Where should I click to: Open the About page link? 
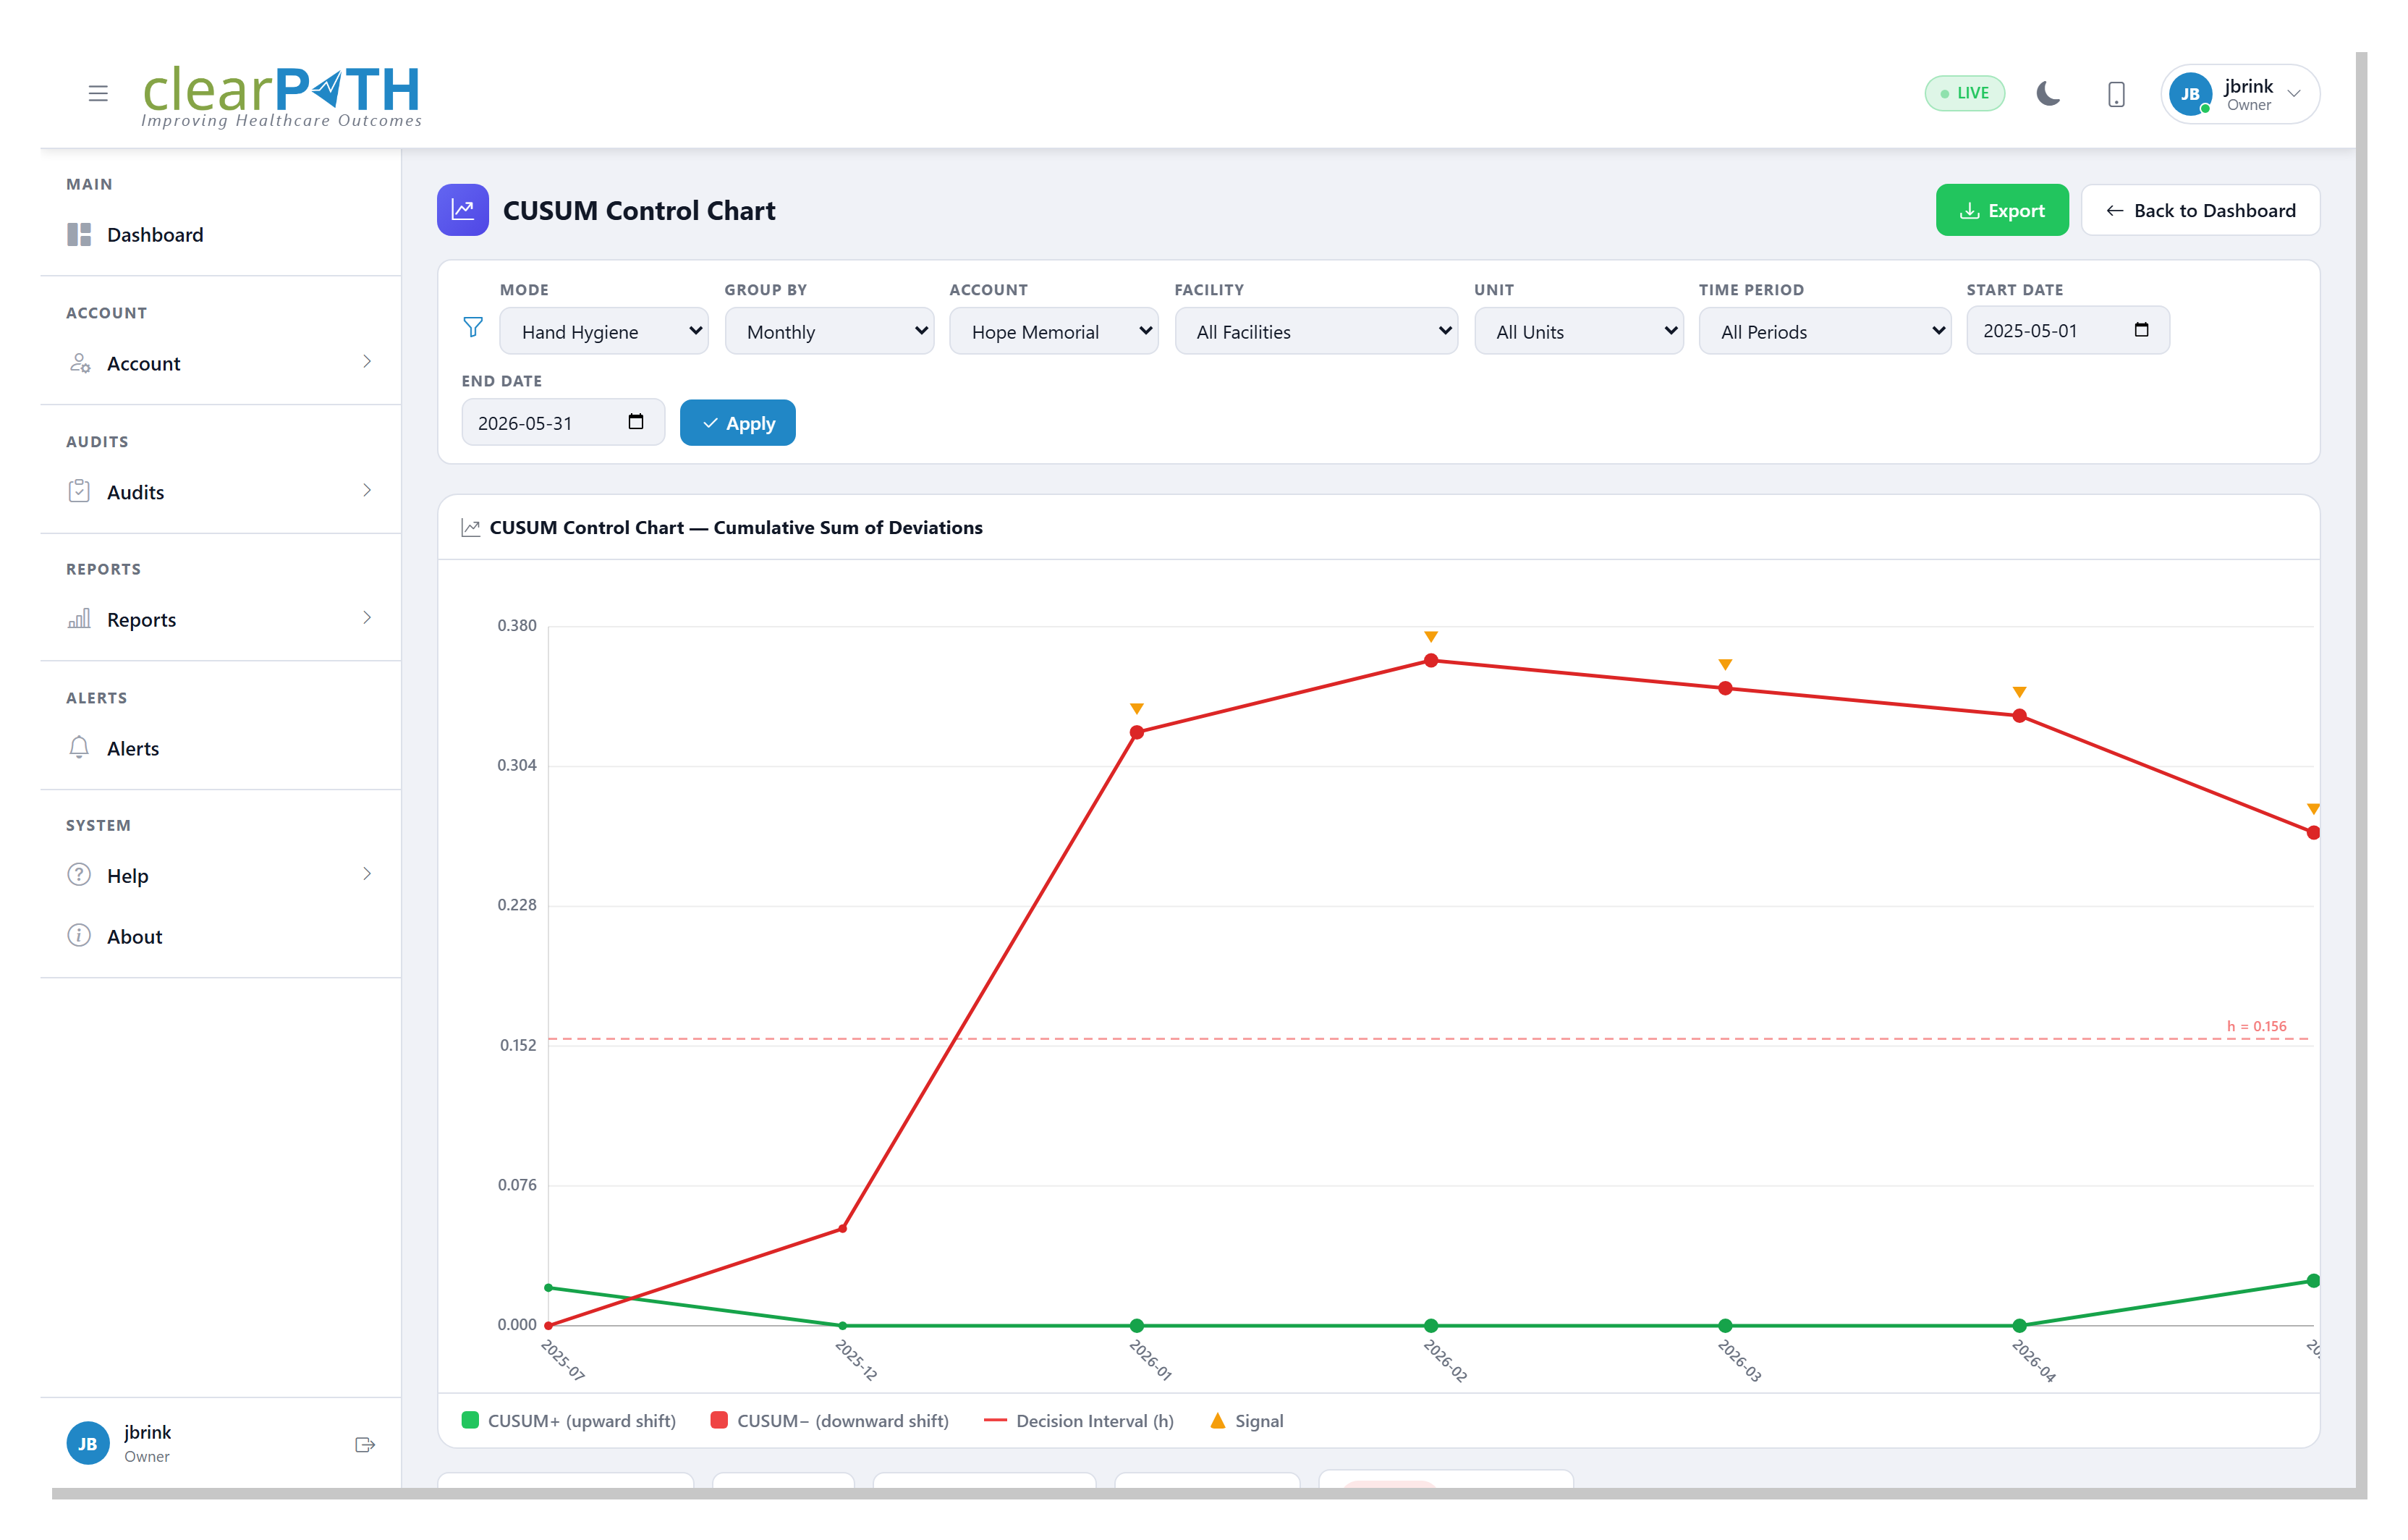click(x=220, y=936)
